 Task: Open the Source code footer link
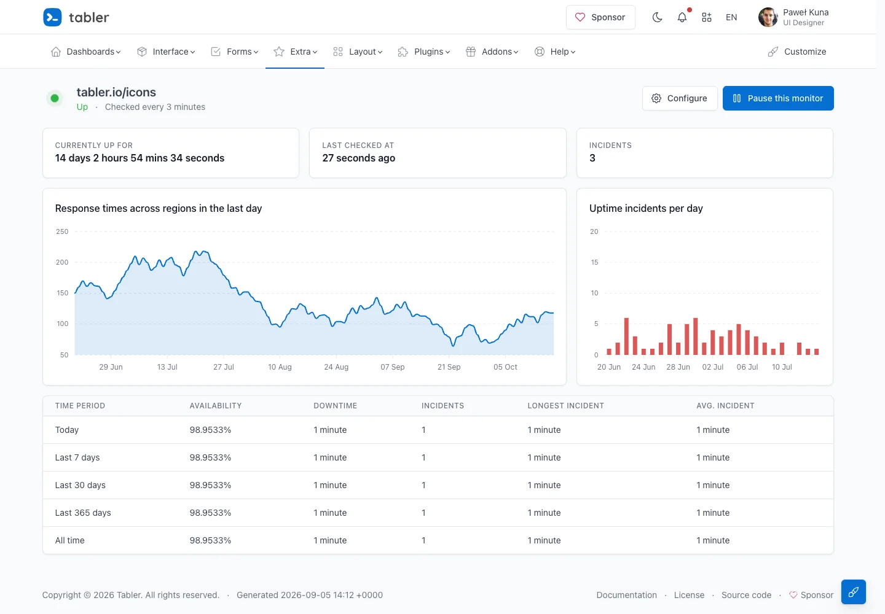(746, 595)
